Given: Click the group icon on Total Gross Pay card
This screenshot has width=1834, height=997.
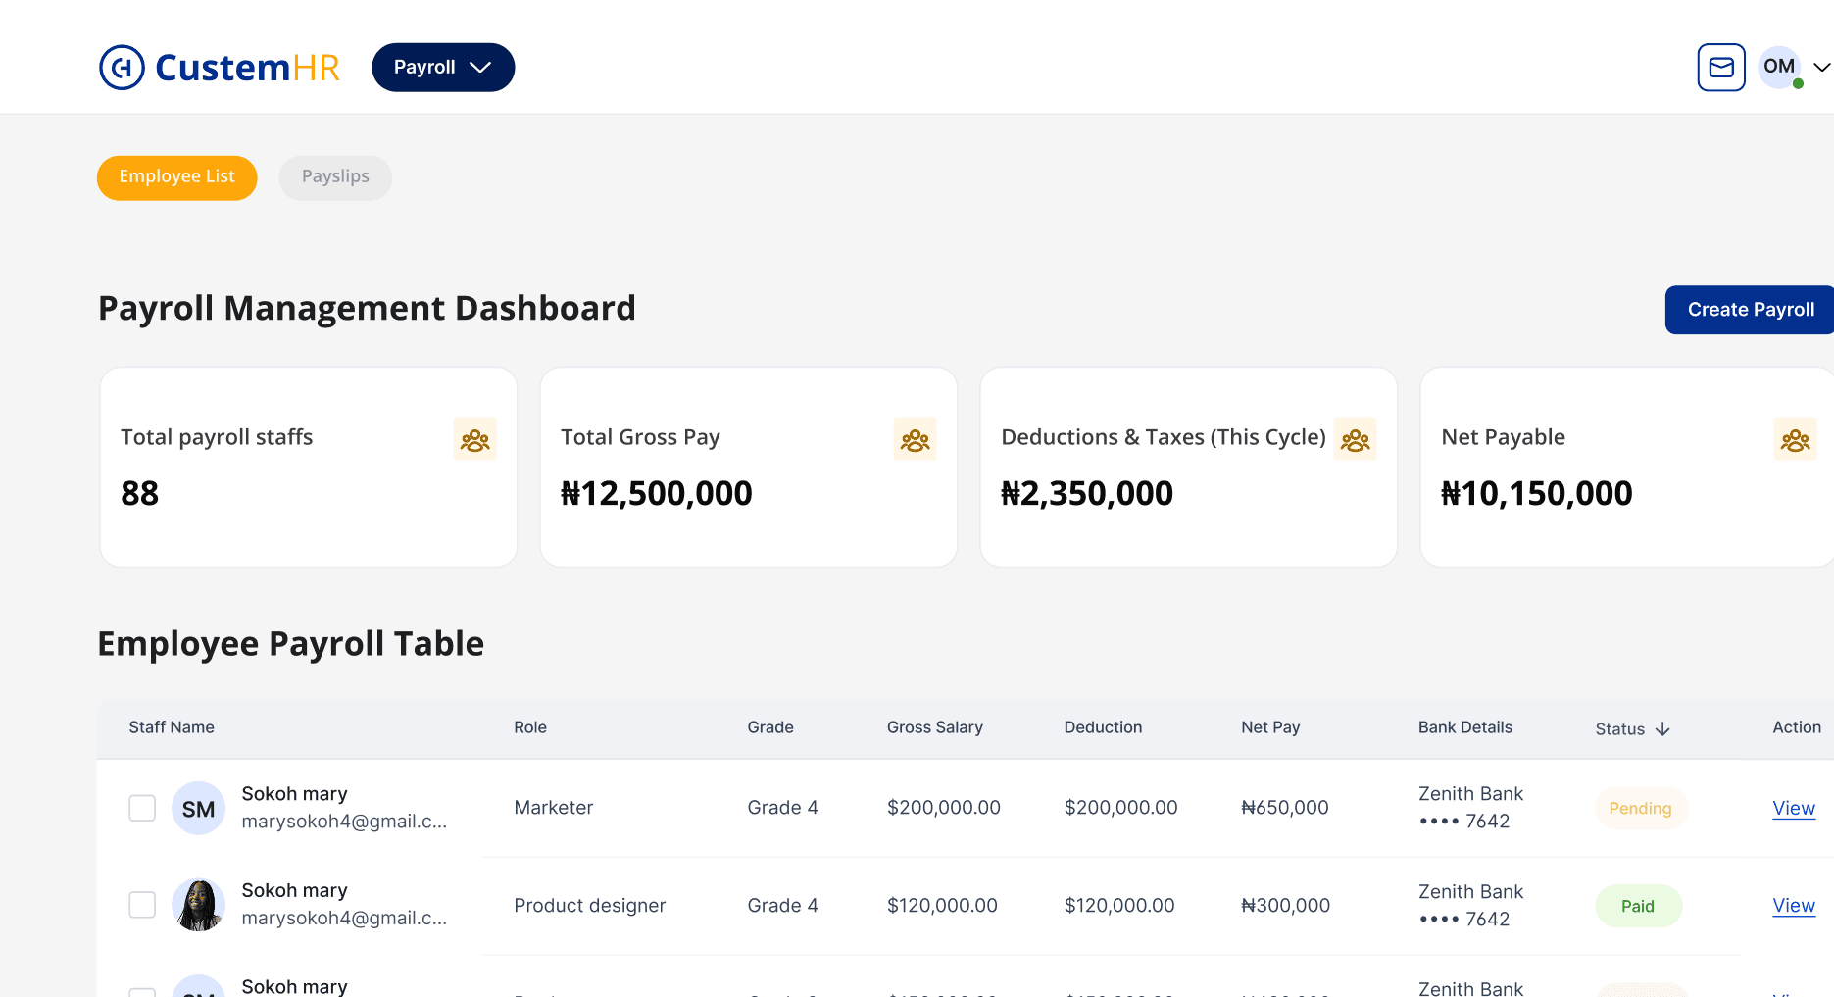Looking at the screenshot, I should (916, 439).
